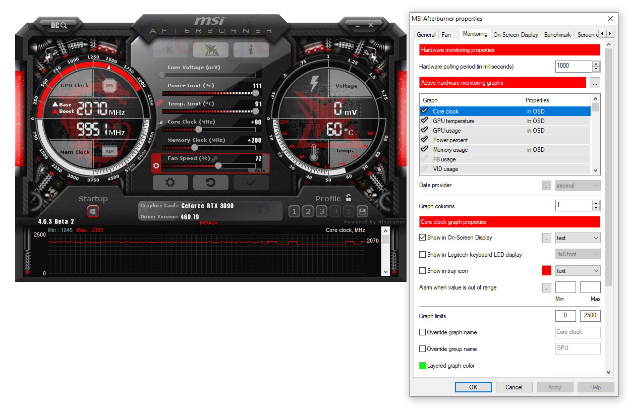Image resolution: width=629 pixels, height=408 pixels.
Task: Open the red tray icon color swatch
Action: (x=546, y=271)
